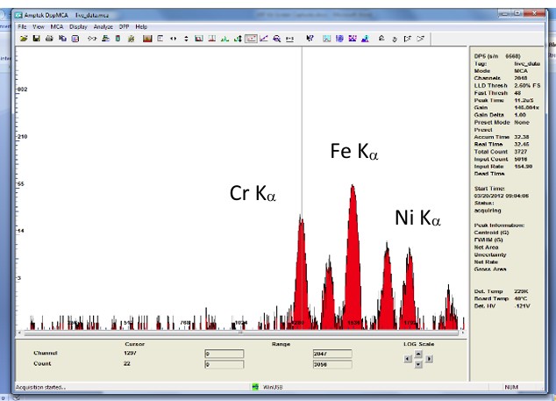Open the MCA menu

tap(56, 27)
